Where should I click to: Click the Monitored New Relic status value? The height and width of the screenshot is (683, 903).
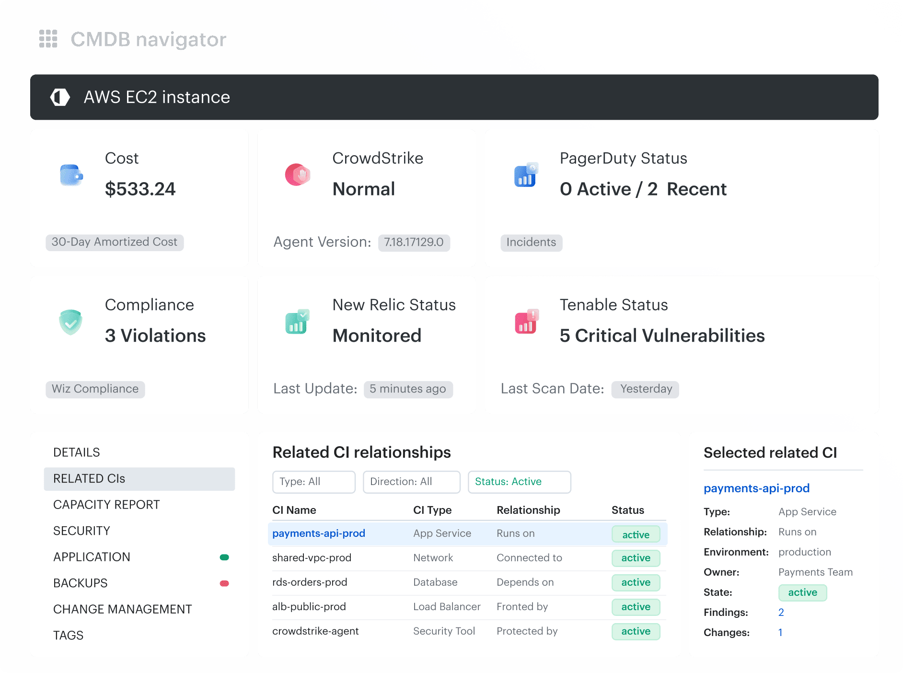coord(377,336)
